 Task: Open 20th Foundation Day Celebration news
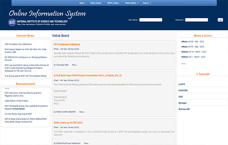pos(18,44)
